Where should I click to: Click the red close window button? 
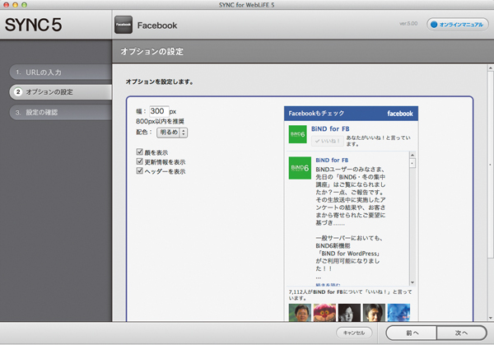coord(6,5)
